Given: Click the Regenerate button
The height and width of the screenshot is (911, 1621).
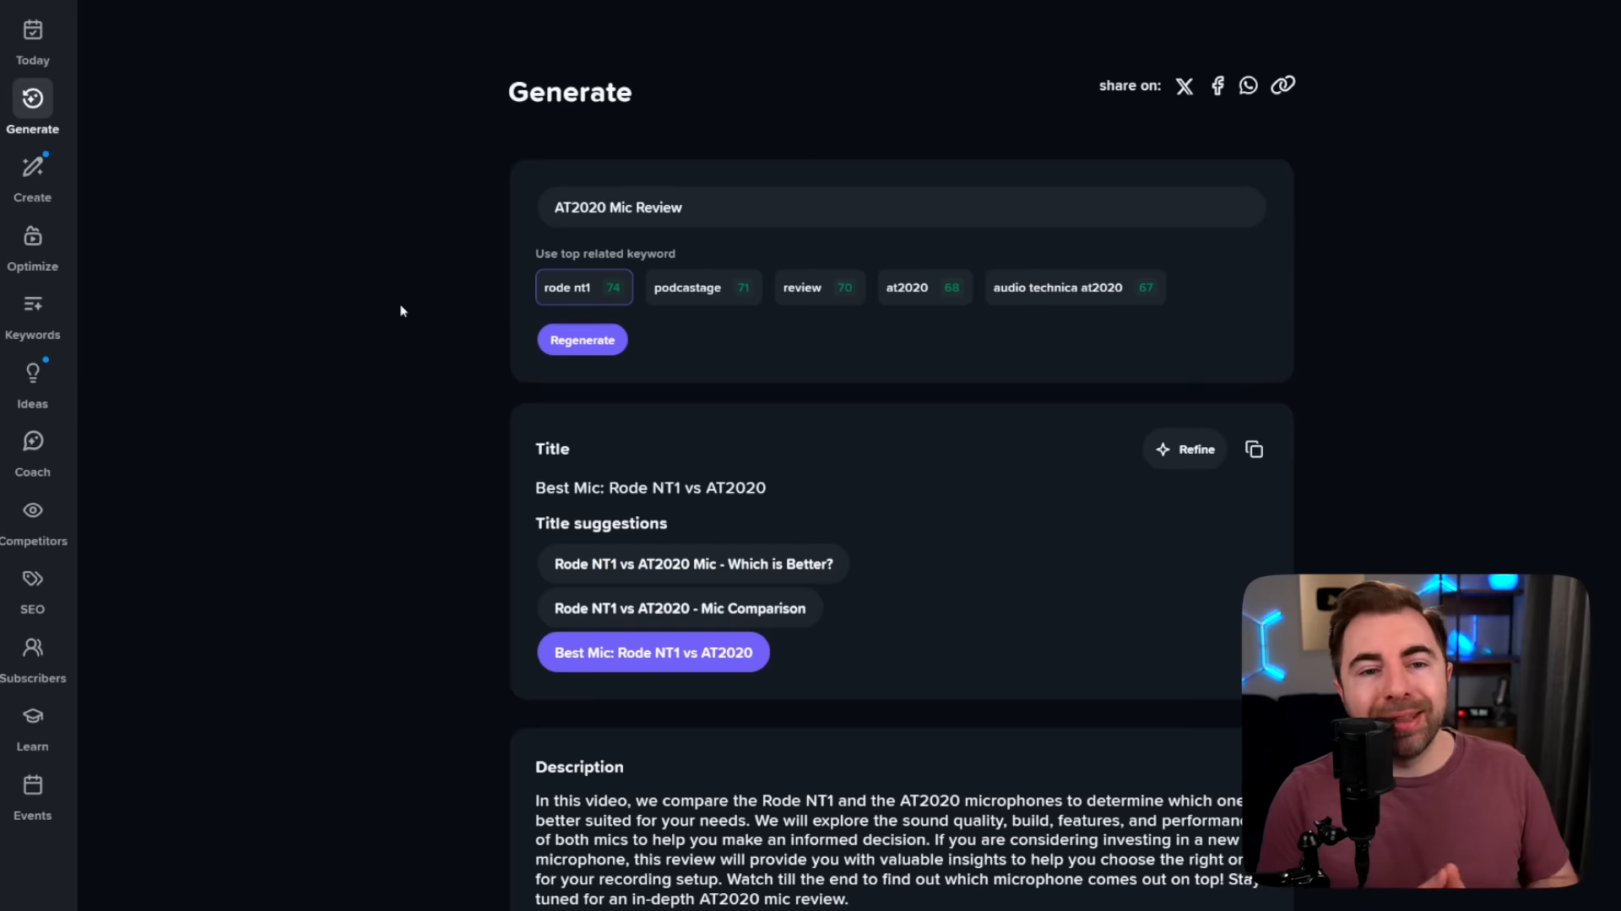Looking at the screenshot, I should pyautogui.click(x=583, y=339).
